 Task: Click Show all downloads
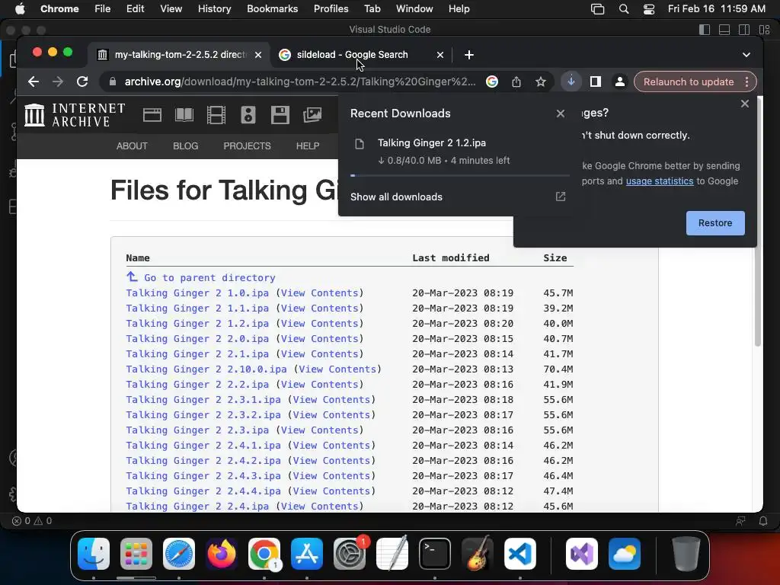click(396, 197)
